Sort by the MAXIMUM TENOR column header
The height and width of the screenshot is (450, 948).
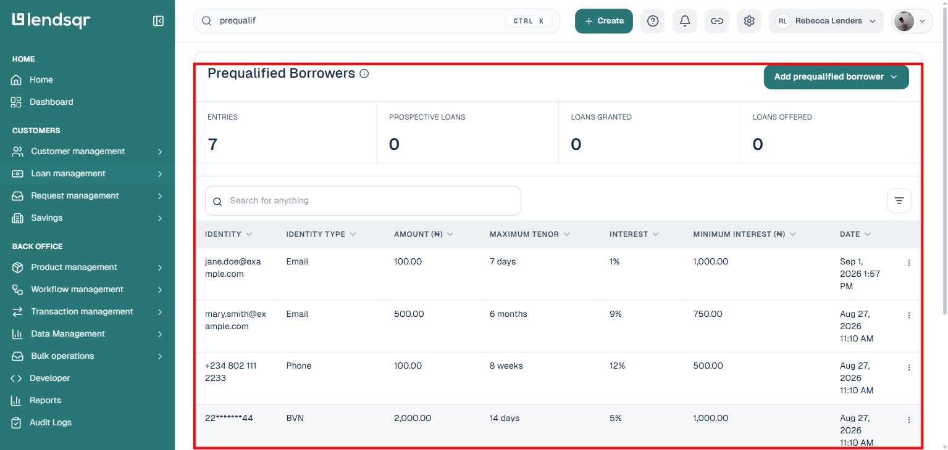(x=530, y=234)
